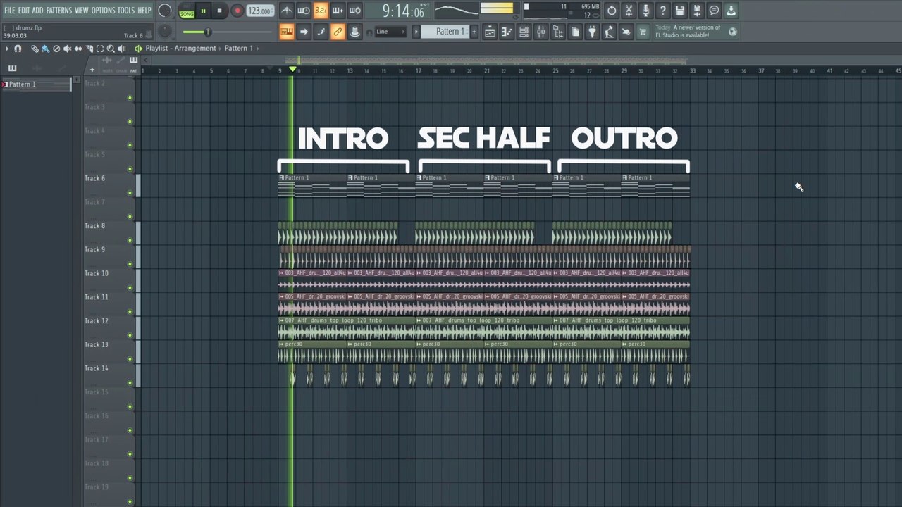This screenshot has height=507, width=902.
Task: Toggle the metronome
Action: 287,11
